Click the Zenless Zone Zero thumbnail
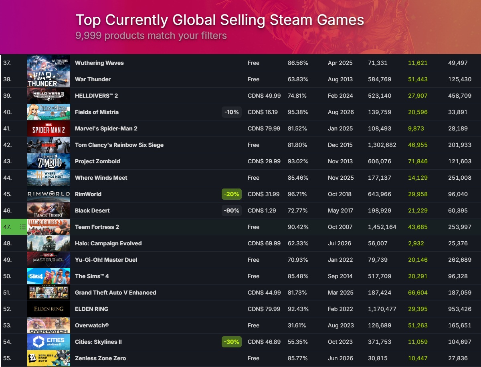Screen dimensions: 481x367 pos(49,358)
